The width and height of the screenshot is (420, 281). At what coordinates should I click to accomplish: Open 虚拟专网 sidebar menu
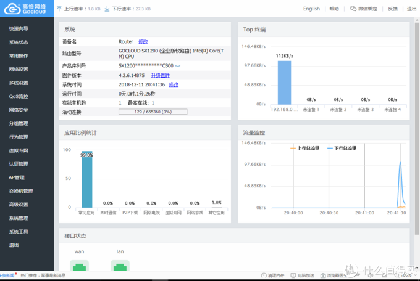[19, 150]
